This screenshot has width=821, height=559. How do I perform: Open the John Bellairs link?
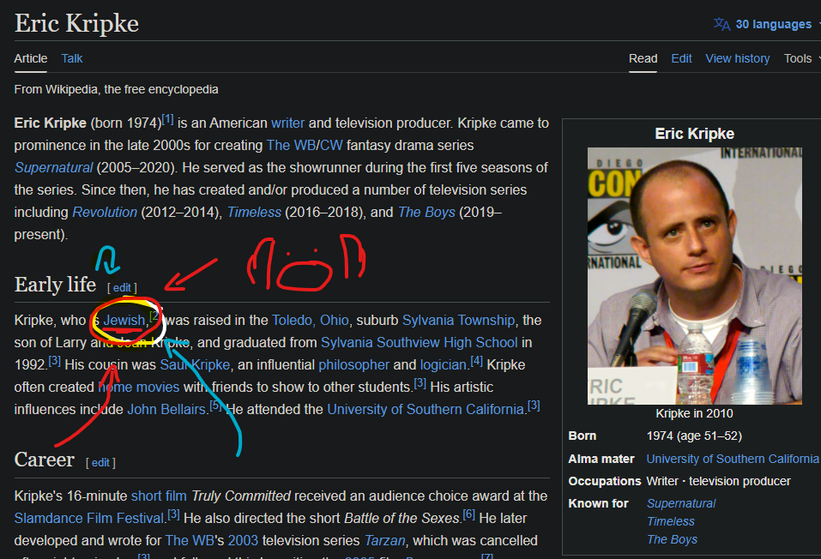tap(166, 409)
